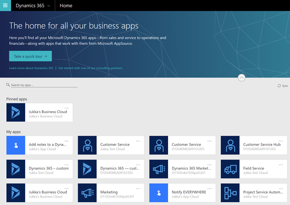Open Marketing megaphone app icon
Image resolution: width=290 pixels, height=205 pixels.
click(x=87, y=193)
